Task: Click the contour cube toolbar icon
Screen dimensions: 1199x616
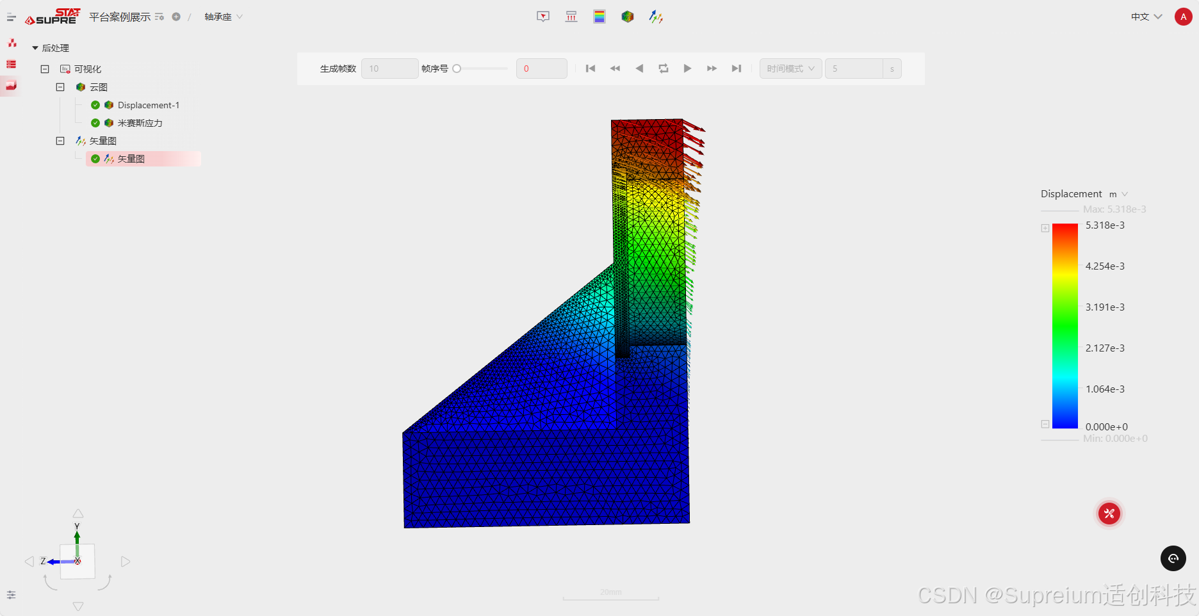Action: click(x=628, y=17)
